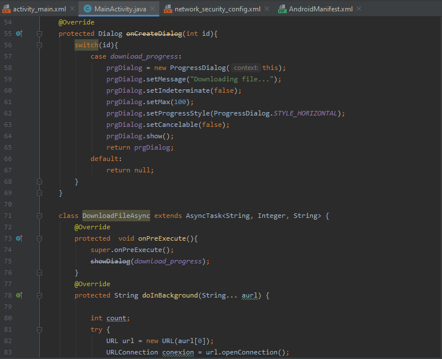Click line number 79 in the gutter
The image size is (442, 359).
click(8, 307)
